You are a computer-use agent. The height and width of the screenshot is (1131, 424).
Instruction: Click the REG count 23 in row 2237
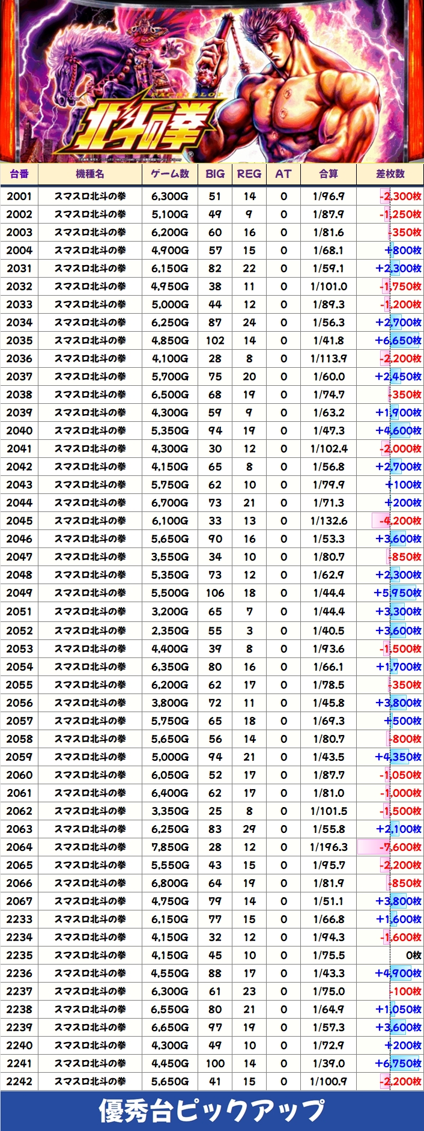click(x=249, y=991)
